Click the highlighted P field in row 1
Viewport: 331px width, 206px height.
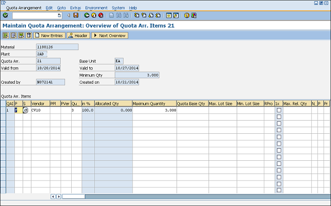(x=18, y=110)
